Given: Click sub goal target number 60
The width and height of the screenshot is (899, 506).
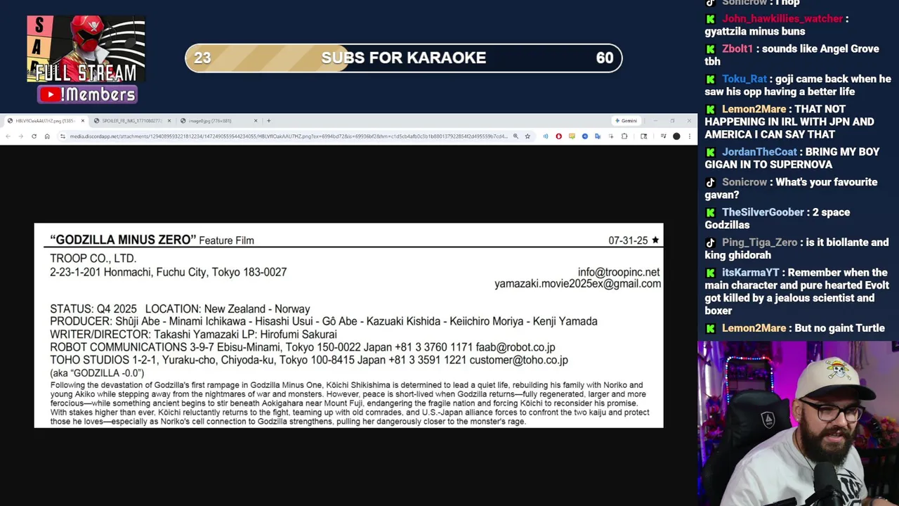Looking at the screenshot, I should tap(605, 58).
